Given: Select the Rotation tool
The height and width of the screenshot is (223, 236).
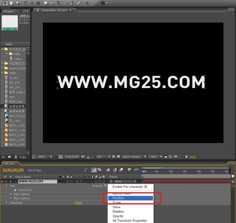Looking at the screenshot, I should [26, 3].
